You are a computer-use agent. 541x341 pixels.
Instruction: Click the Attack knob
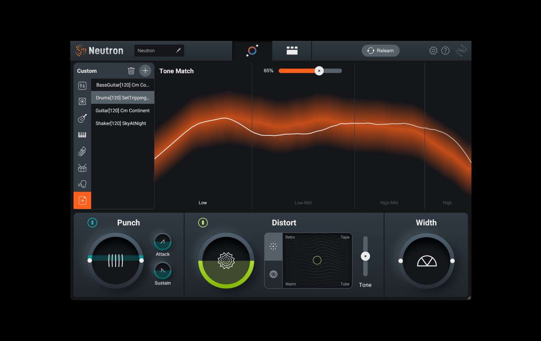coord(163,242)
